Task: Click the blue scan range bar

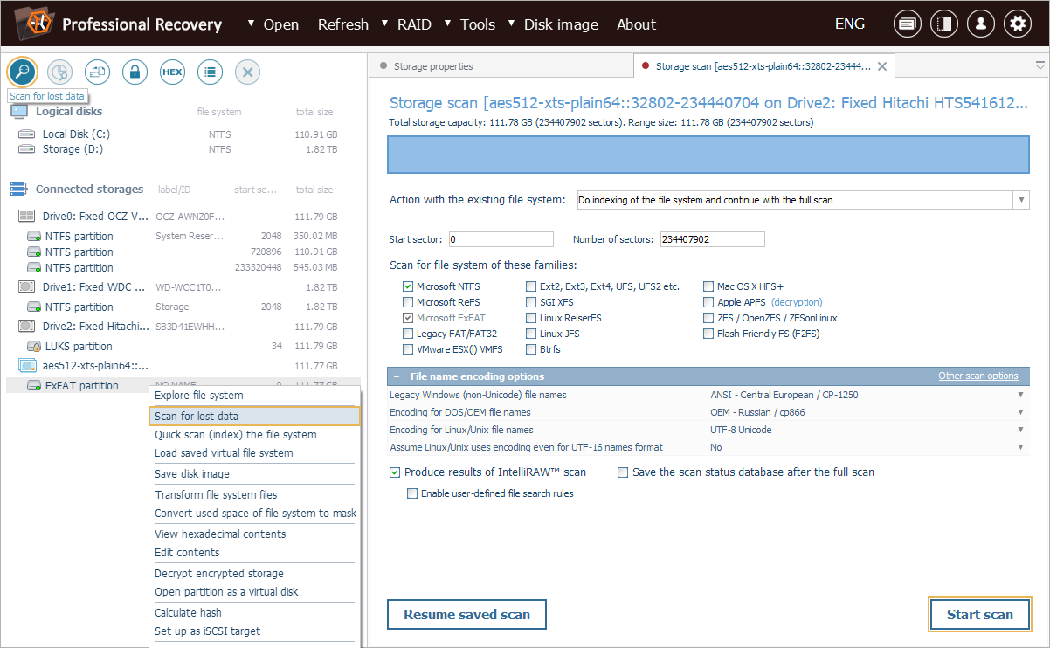Action: 708,155
